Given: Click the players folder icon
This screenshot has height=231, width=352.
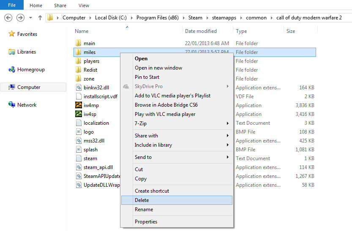Looking at the screenshot, I should pos(78,61).
